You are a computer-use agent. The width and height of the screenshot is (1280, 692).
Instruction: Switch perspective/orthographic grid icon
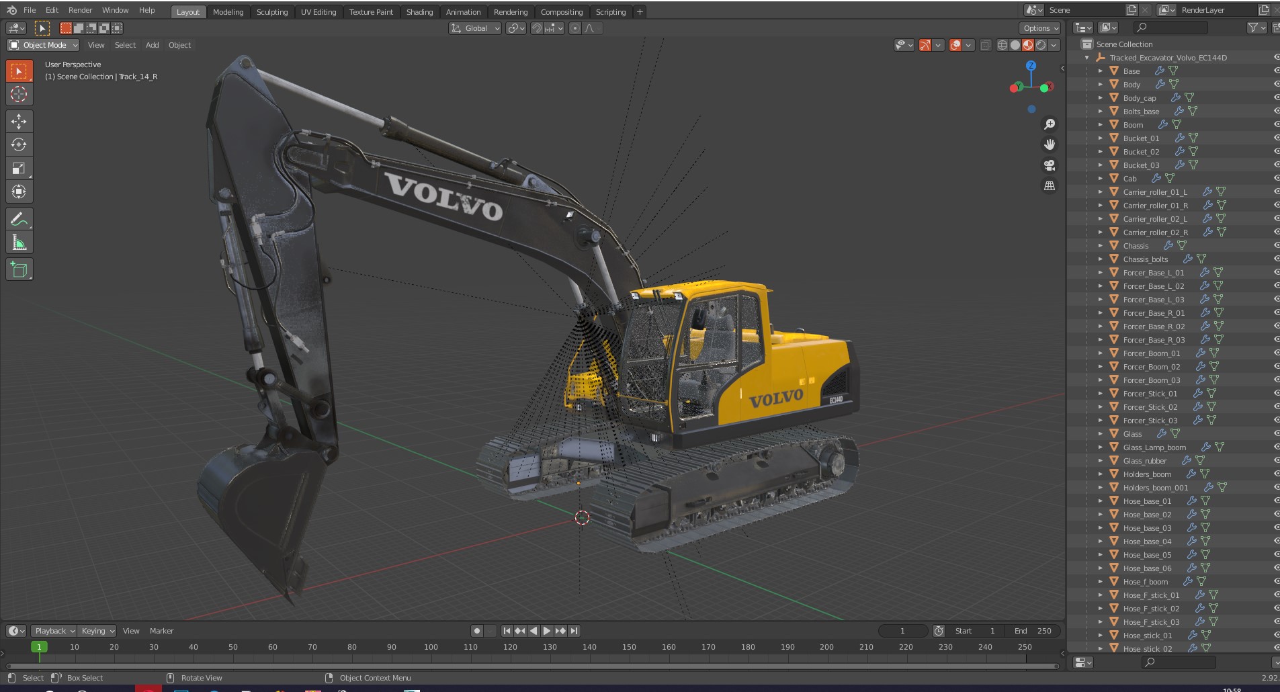click(x=1049, y=186)
